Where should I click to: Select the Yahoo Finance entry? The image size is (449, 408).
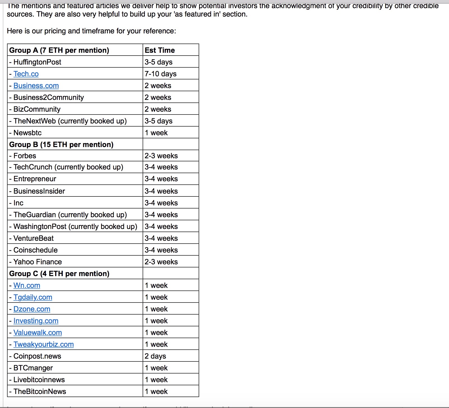pos(38,262)
